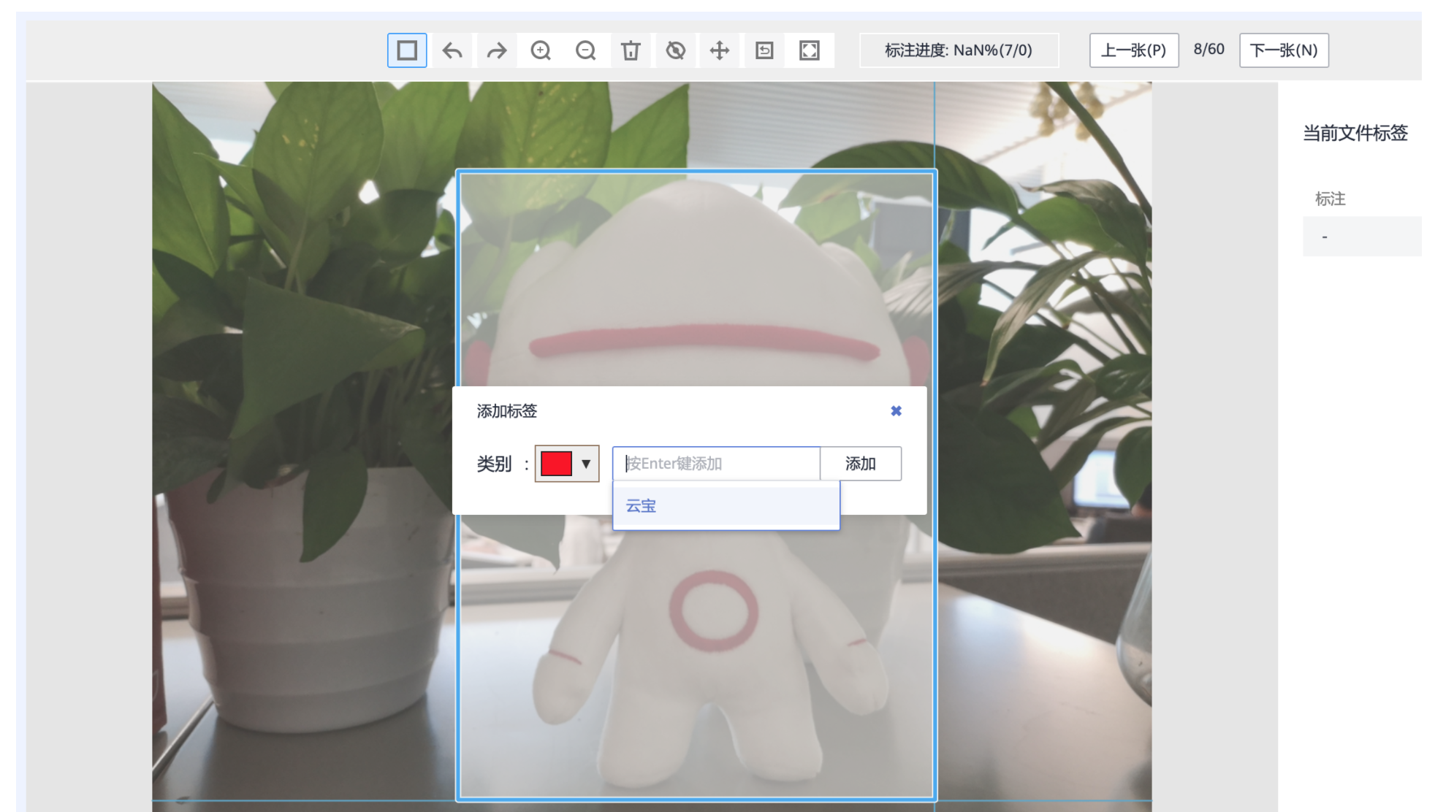The image size is (1435, 812).
Task: Click the 标注进度 progress indicator
Action: point(958,50)
